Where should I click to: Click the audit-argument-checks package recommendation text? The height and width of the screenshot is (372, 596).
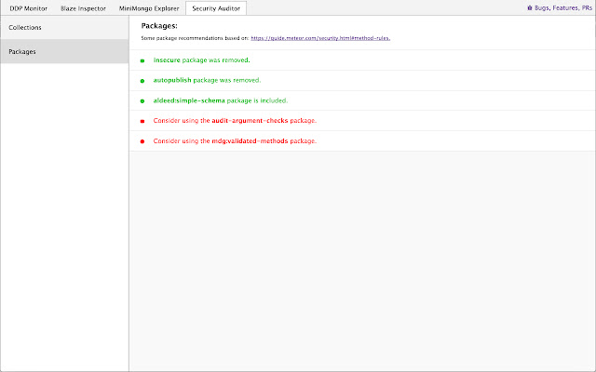point(235,121)
